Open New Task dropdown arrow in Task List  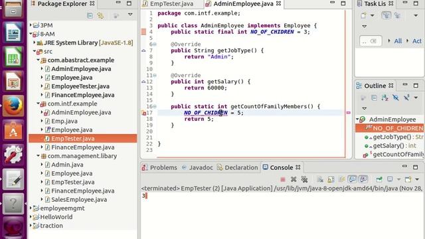tap(372, 15)
